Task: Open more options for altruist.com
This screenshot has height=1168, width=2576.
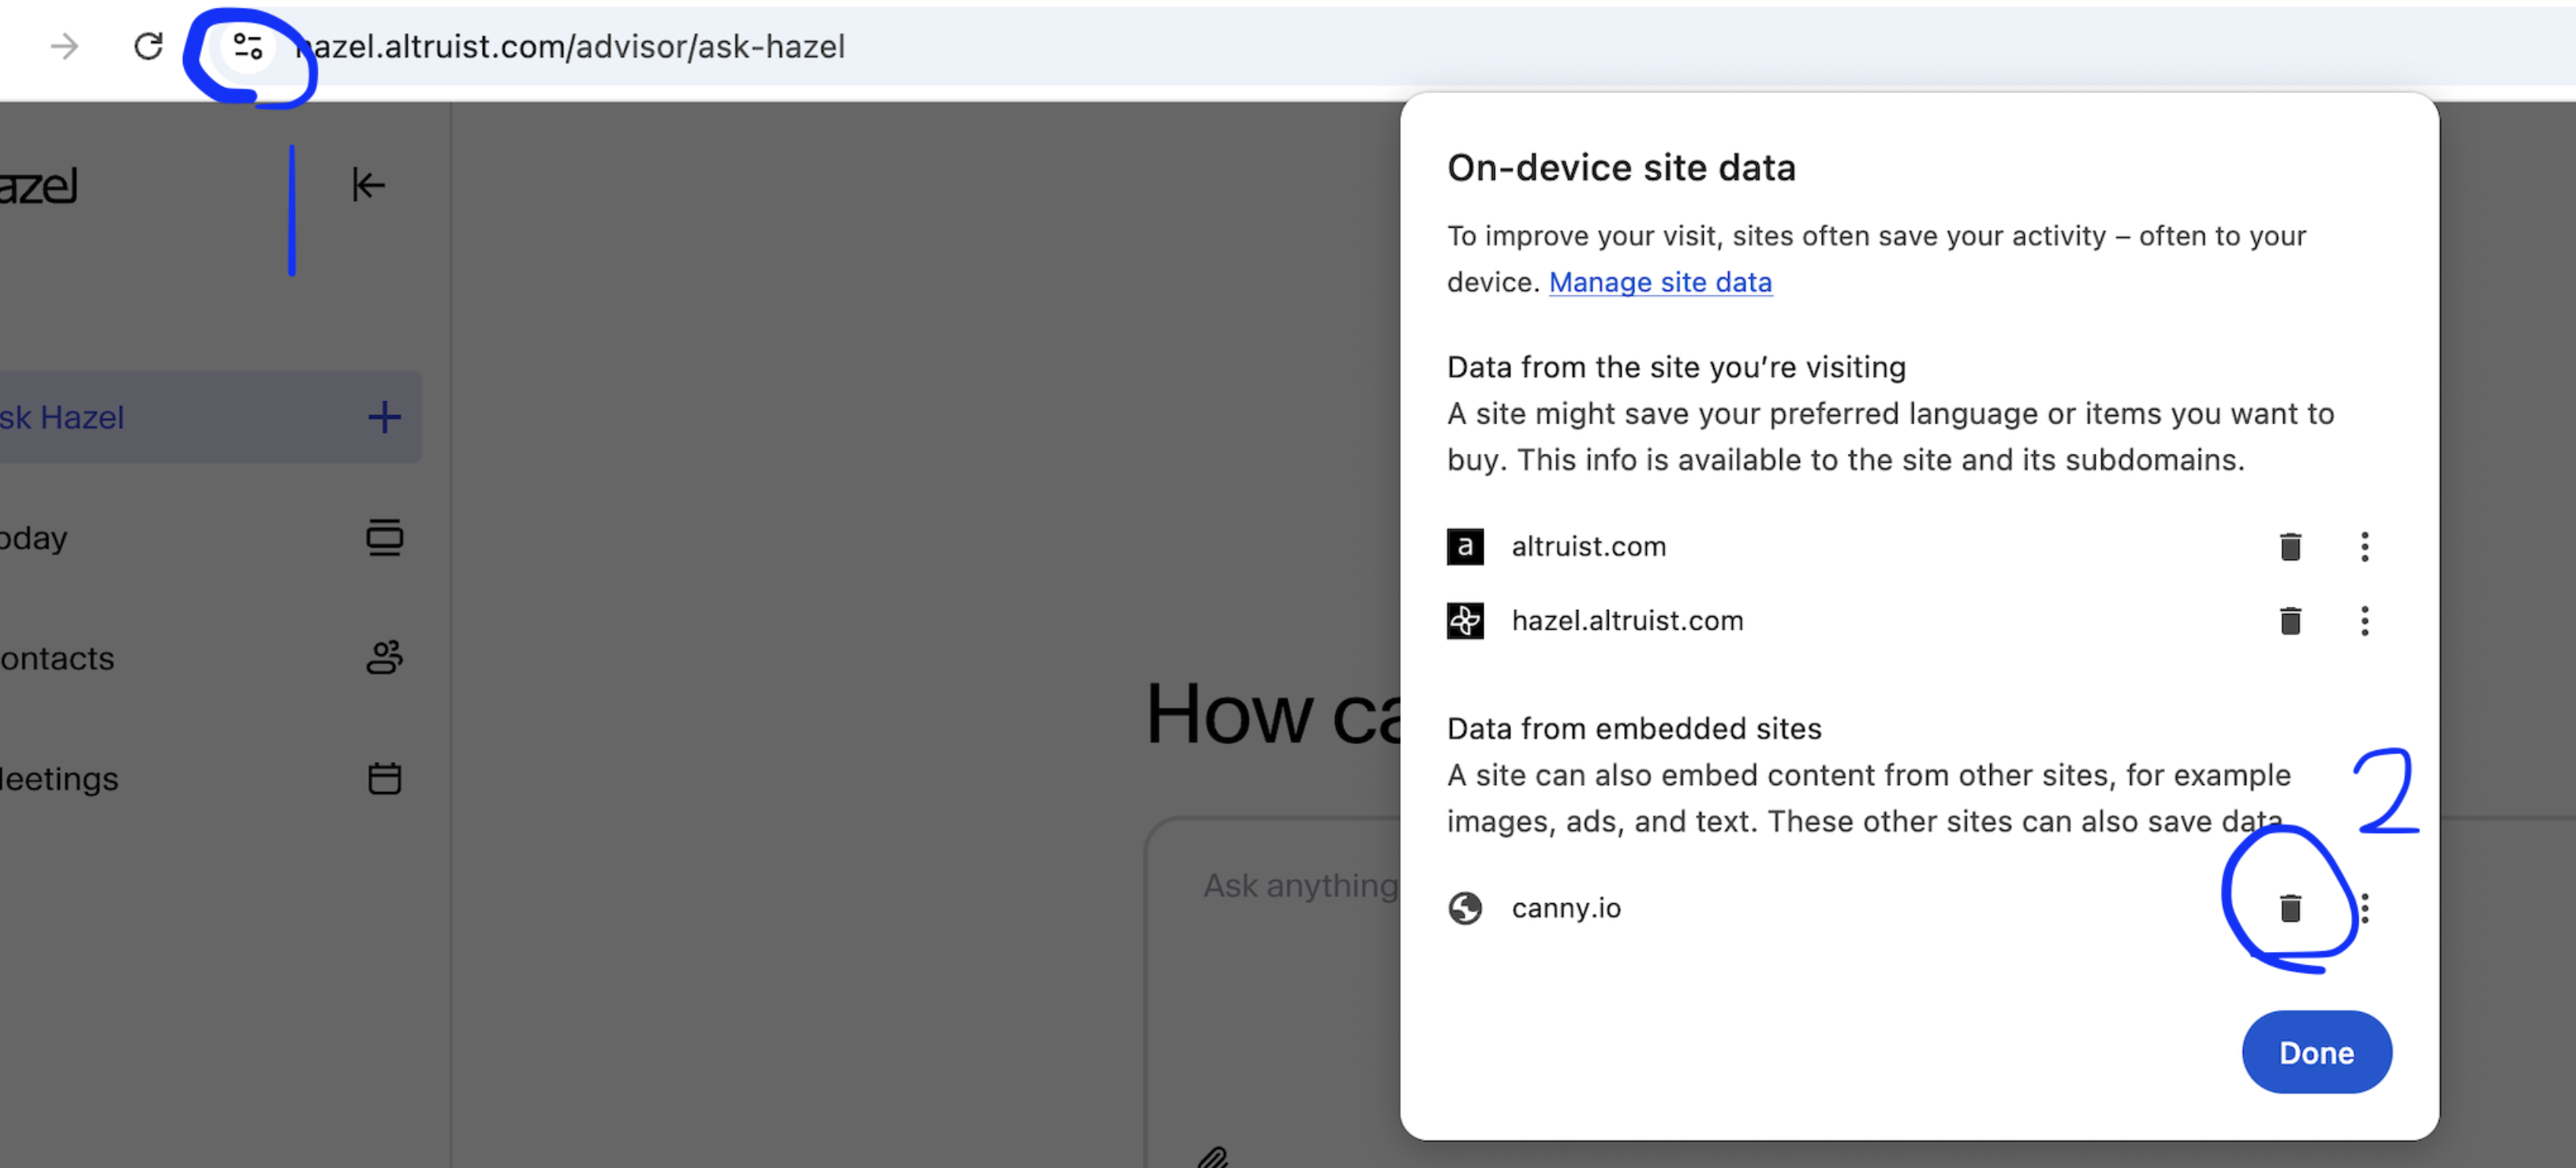Action: click(x=2364, y=546)
